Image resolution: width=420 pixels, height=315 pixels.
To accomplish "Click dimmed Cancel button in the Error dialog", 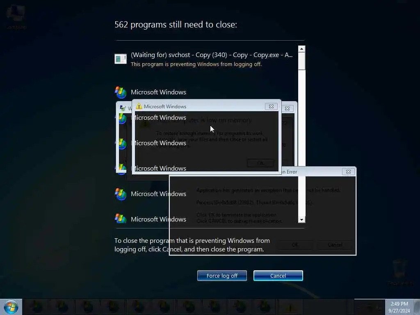I will coord(335,245).
